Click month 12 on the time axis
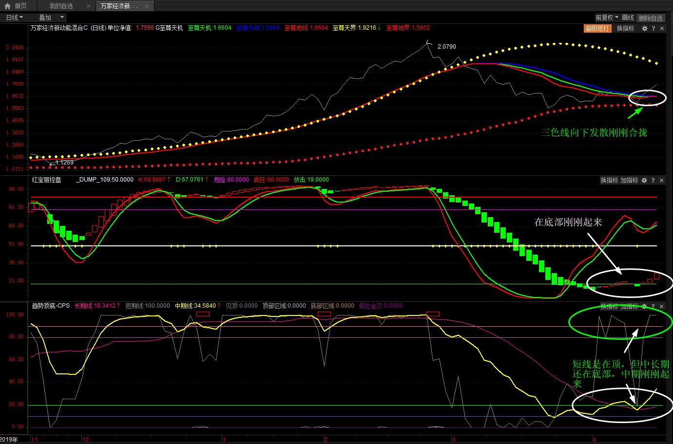Image resolution: width=673 pixels, height=444 pixels. tap(86, 439)
